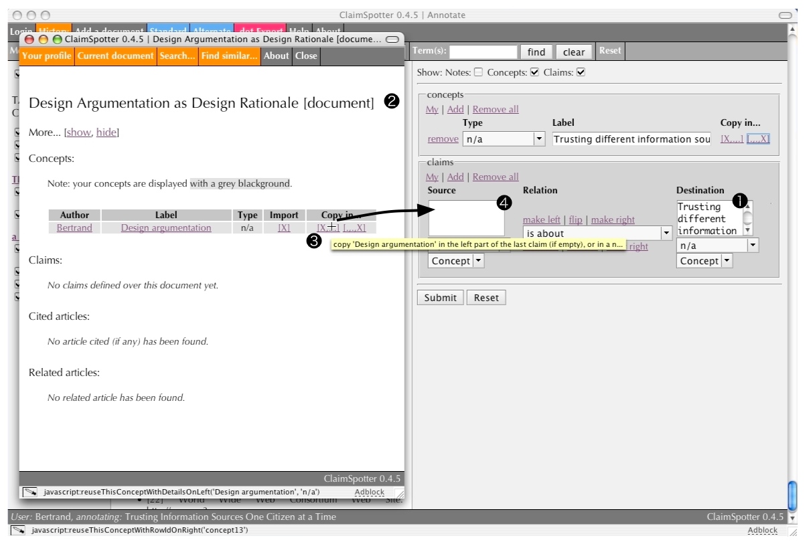Image resolution: width=805 pixels, height=542 pixels.
Task: Open Destination n/a type dropdown
Action: tap(717, 246)
